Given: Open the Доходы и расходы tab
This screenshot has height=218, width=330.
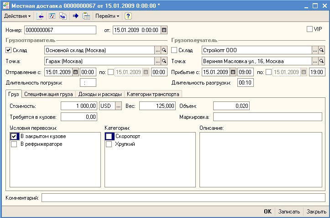Looking at the screenshot, I should [100, 94].
